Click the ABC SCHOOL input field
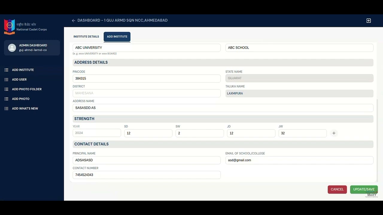The width and height of the screenshot is (383, 215). (299, 48)
